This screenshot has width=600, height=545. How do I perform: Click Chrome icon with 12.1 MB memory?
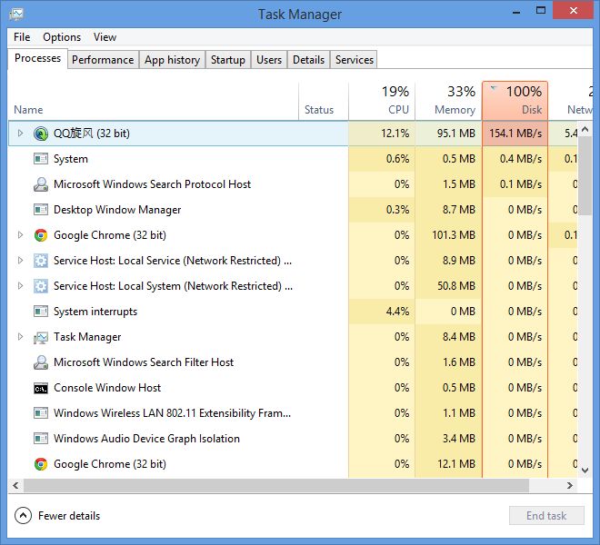(41, 464)
